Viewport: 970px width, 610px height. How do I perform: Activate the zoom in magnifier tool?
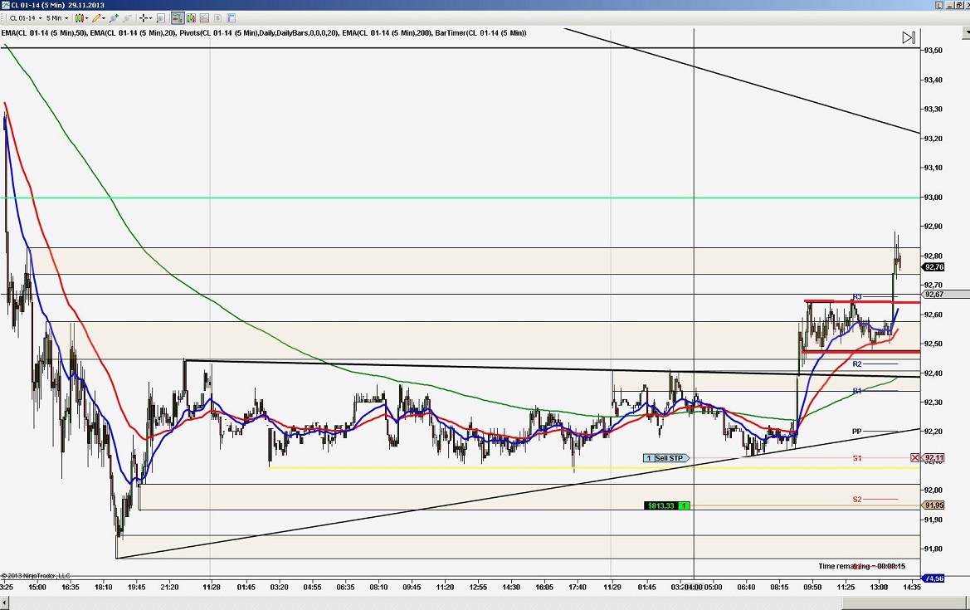point(113,17)
